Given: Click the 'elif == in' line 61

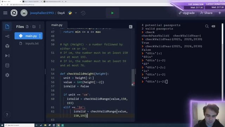Looking at the screenshot, I should 74,107.
